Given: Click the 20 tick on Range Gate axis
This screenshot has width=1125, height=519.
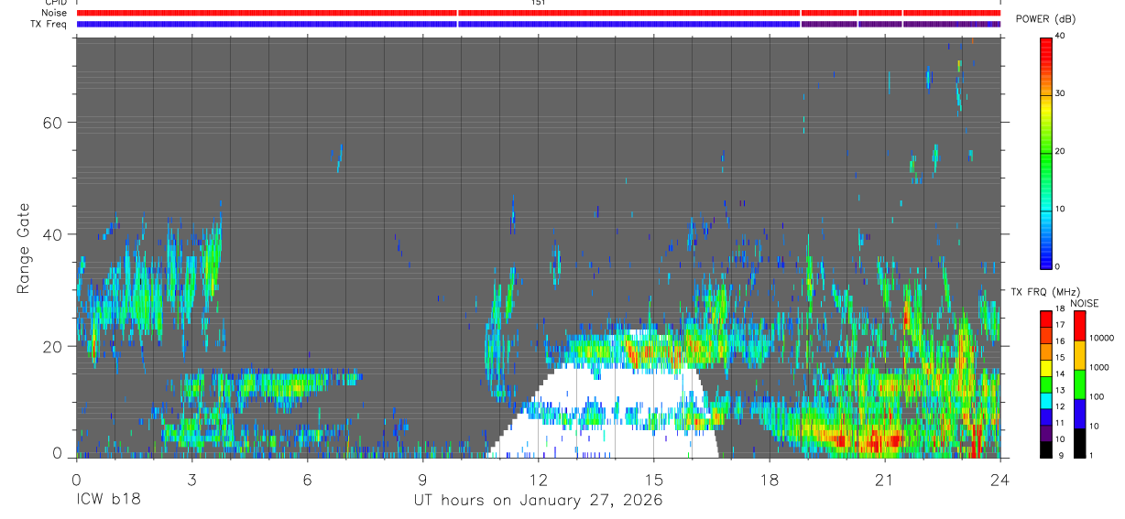Looking at the screenshot, I should click(53, 346).
